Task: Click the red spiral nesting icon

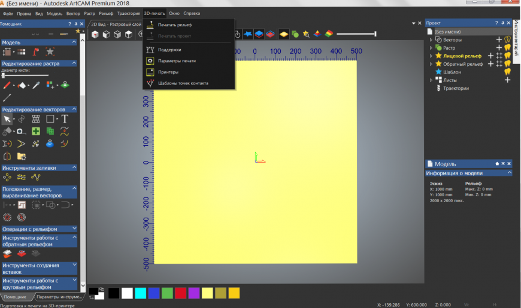Action: click(x=22, y=217)
